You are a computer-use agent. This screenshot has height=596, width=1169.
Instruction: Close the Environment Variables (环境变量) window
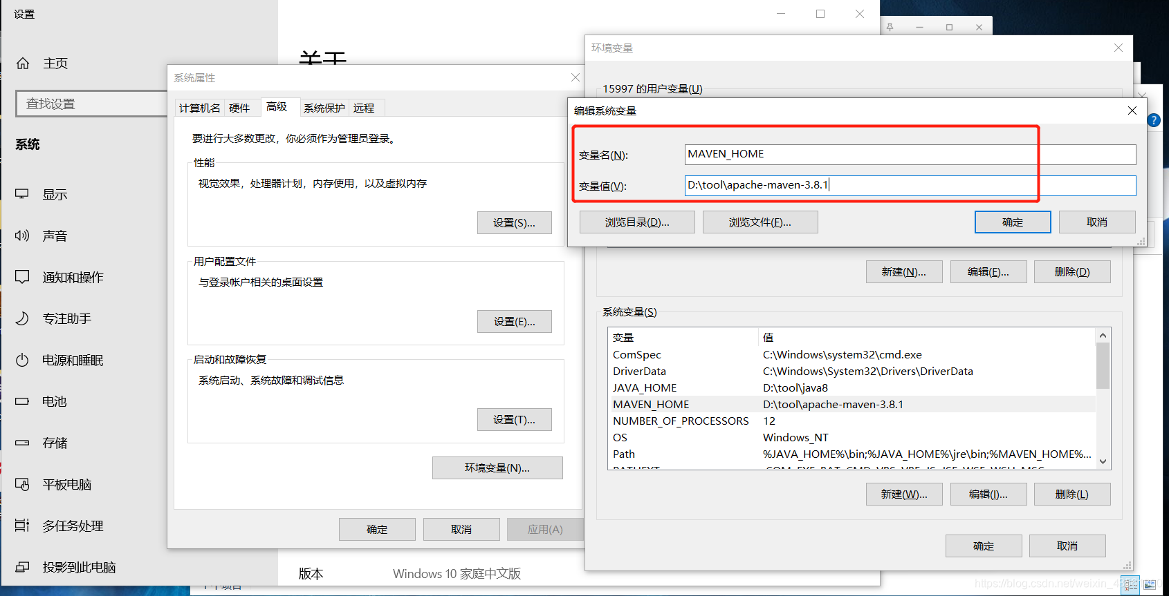tap(1119, 48)
